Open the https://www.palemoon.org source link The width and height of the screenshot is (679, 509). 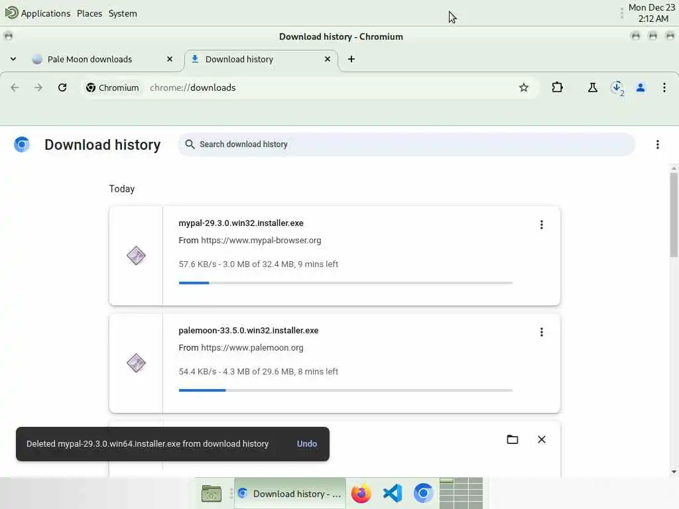[252, 347]
